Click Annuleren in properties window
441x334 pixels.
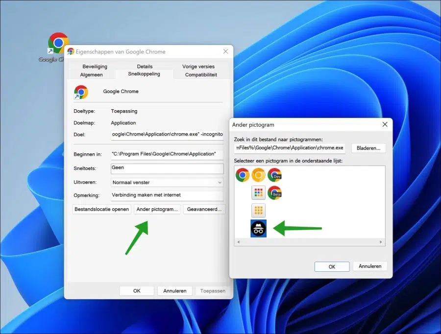(x=174, y=291)
